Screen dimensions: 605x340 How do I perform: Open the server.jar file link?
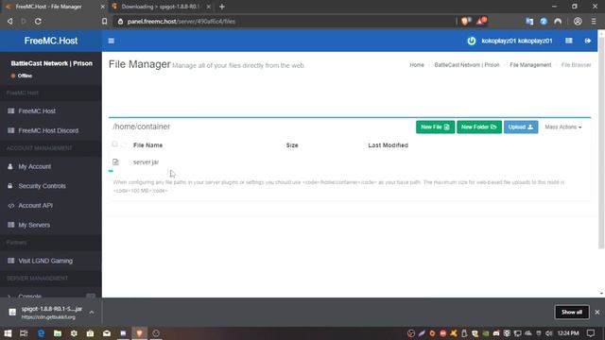click(146, 161)
